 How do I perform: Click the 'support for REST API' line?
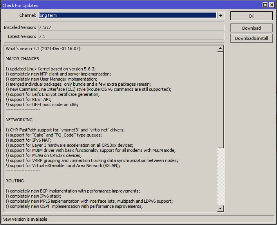[x=29, y=99]
